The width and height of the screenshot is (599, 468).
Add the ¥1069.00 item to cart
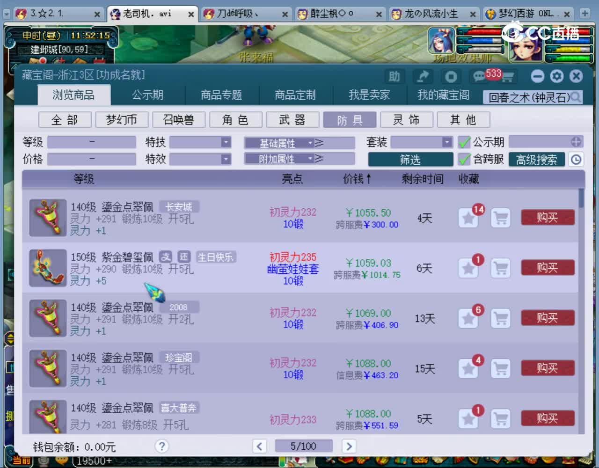click(x=501, y=319)
